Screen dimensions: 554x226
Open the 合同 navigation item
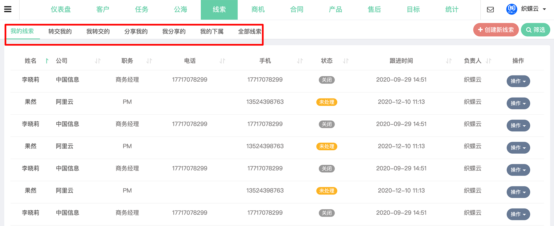point(297,10)
